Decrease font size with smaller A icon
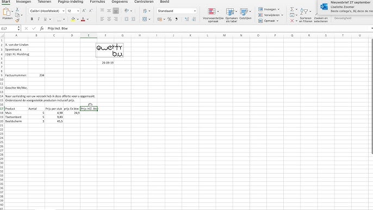 pyautogui.click(x=91, y=11)
